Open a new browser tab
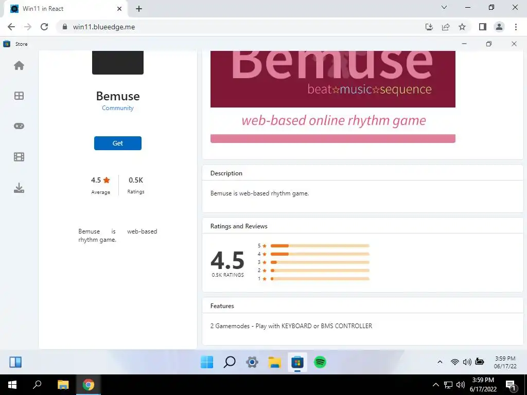This screenshot has width=527, height=395. pyautogui.click(x=139, y=9)
